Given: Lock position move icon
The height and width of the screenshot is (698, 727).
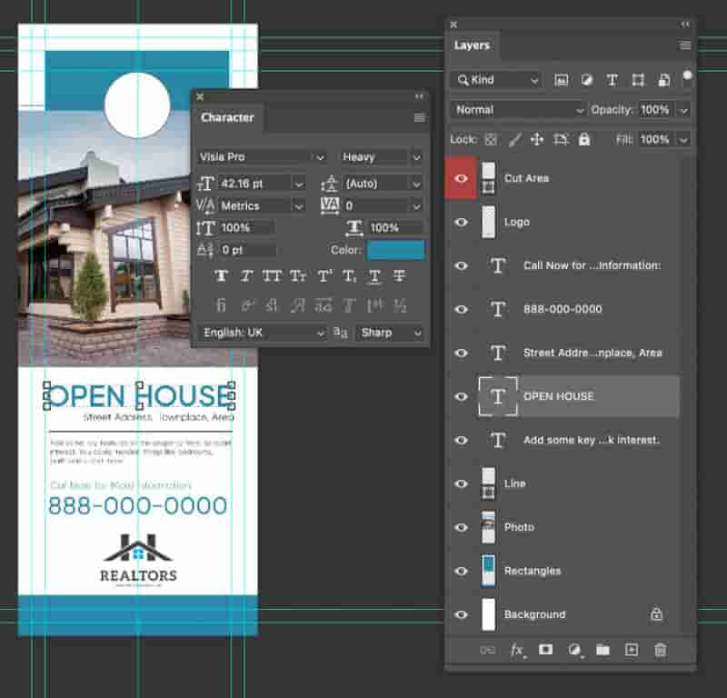Looking at the screenshot, I should pos(537,139).
